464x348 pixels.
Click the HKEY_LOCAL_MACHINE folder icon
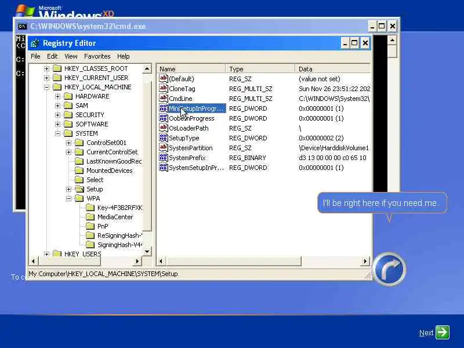tap(57, 87)
